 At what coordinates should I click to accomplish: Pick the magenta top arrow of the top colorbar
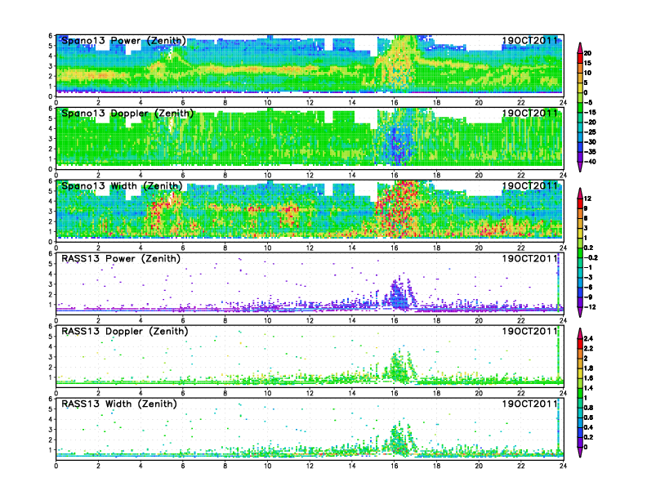[x=580, y=47]
